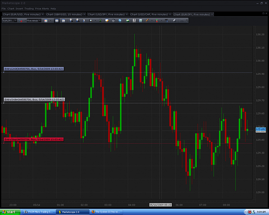Screen dimensions: 269x215
Task: Click the eye-shaped toolbar icon
Action: click(x=113, y=21)
